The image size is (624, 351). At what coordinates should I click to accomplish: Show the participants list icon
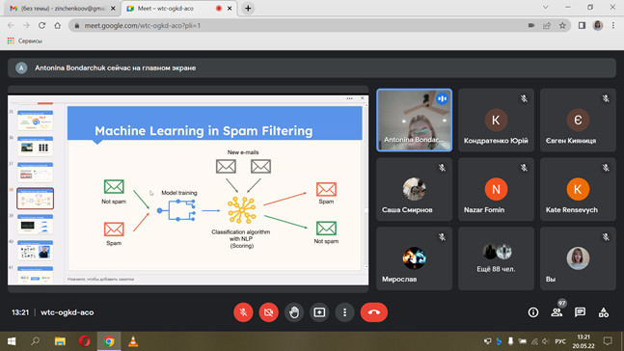tap(556, 312)
